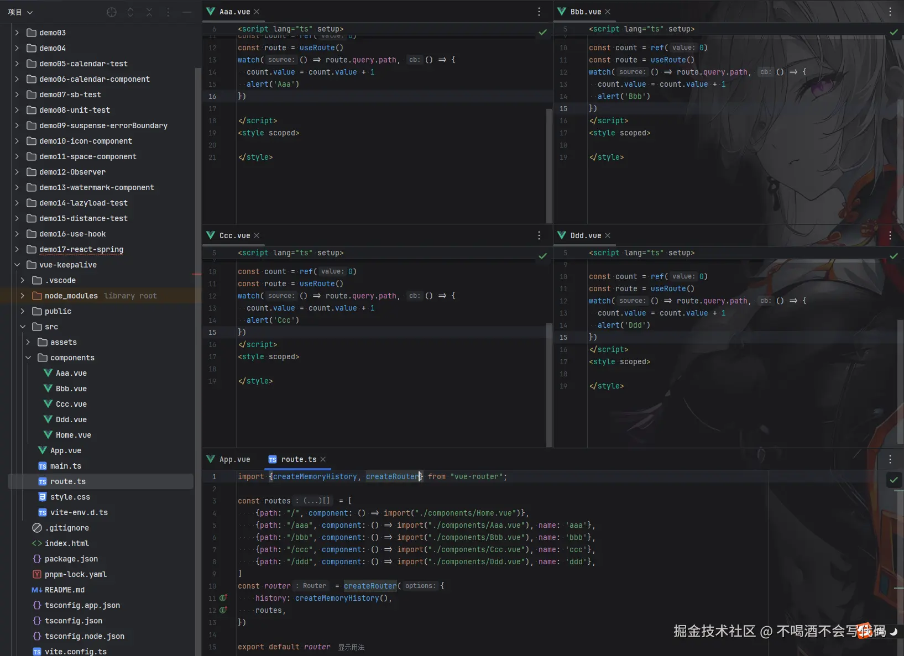Collapse the src folder

pyautogui.click(x=22, y=327)
